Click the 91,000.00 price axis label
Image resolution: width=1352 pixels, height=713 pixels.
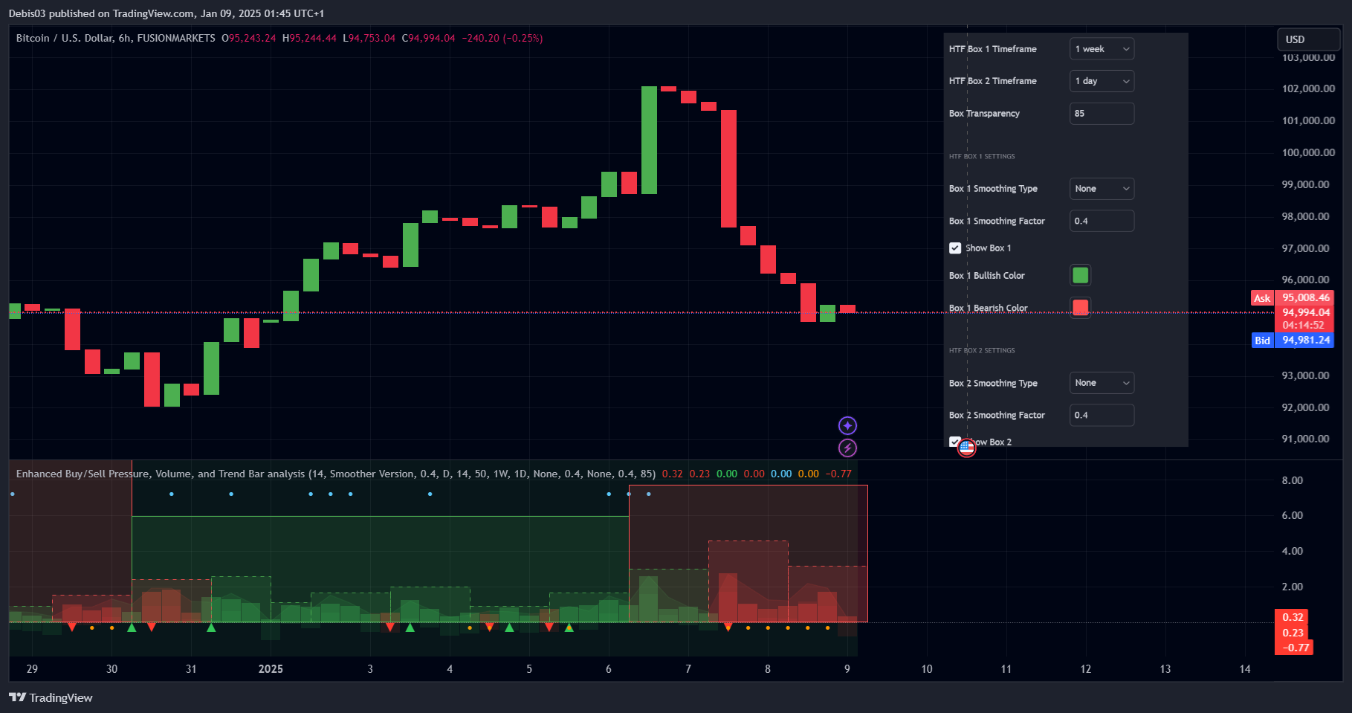[x=1305, y=439]
